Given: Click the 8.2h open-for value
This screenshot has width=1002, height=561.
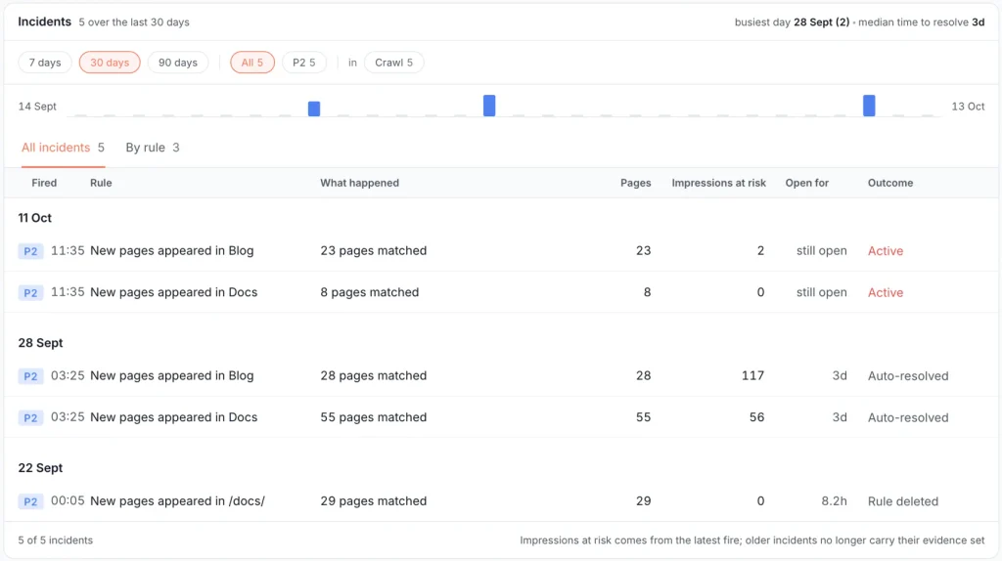Looking at the screenshot, I should [834, 501].
